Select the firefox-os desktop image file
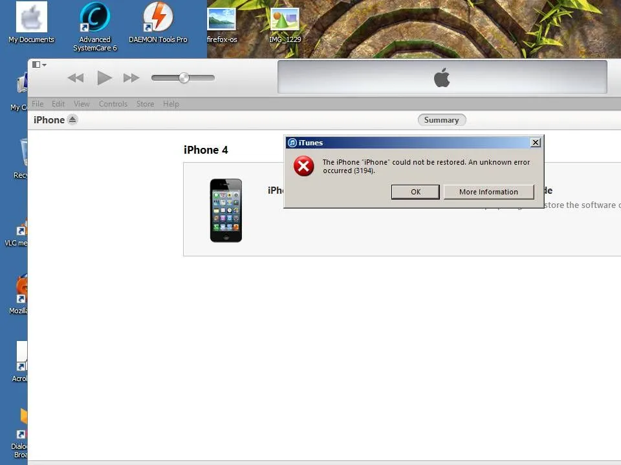Image resolution: width=621 pixels, height=465 pixels. click(x=222, y=19)
